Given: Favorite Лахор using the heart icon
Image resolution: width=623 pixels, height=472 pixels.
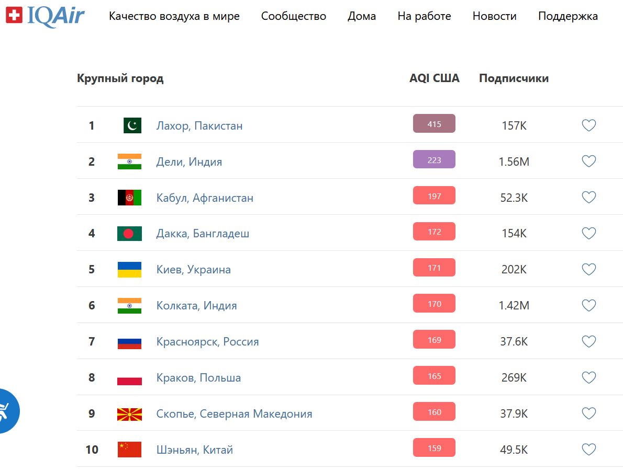Looking at the screenshot, I should [588, 125].
